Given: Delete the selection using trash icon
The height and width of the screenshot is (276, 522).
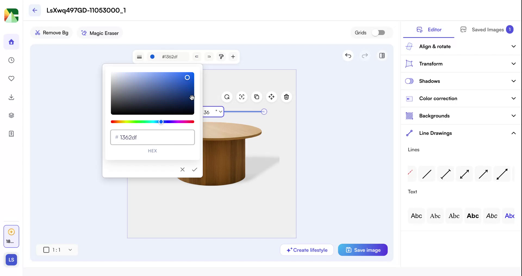Looking at the screenshot, I should click(286, 97).
